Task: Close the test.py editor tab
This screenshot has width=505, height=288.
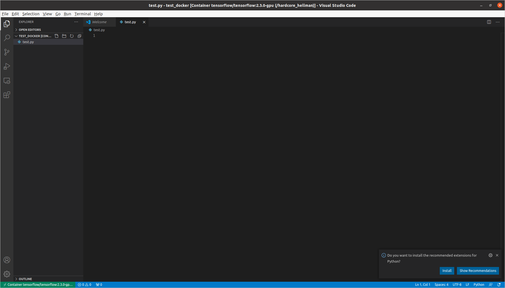Action: [144, 22]
